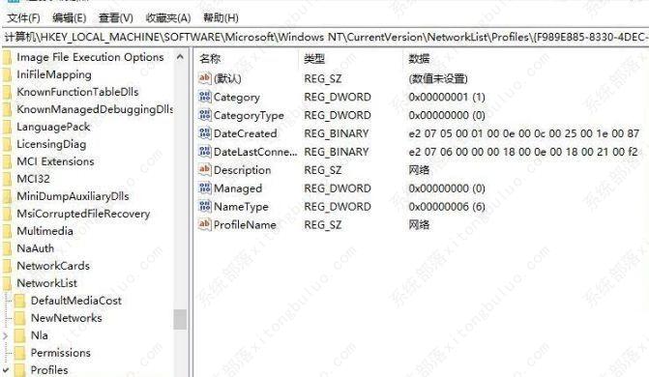Select the ProfileName string value icon
Viewport: 649px width, 377px height.
(x=205, y=224)
